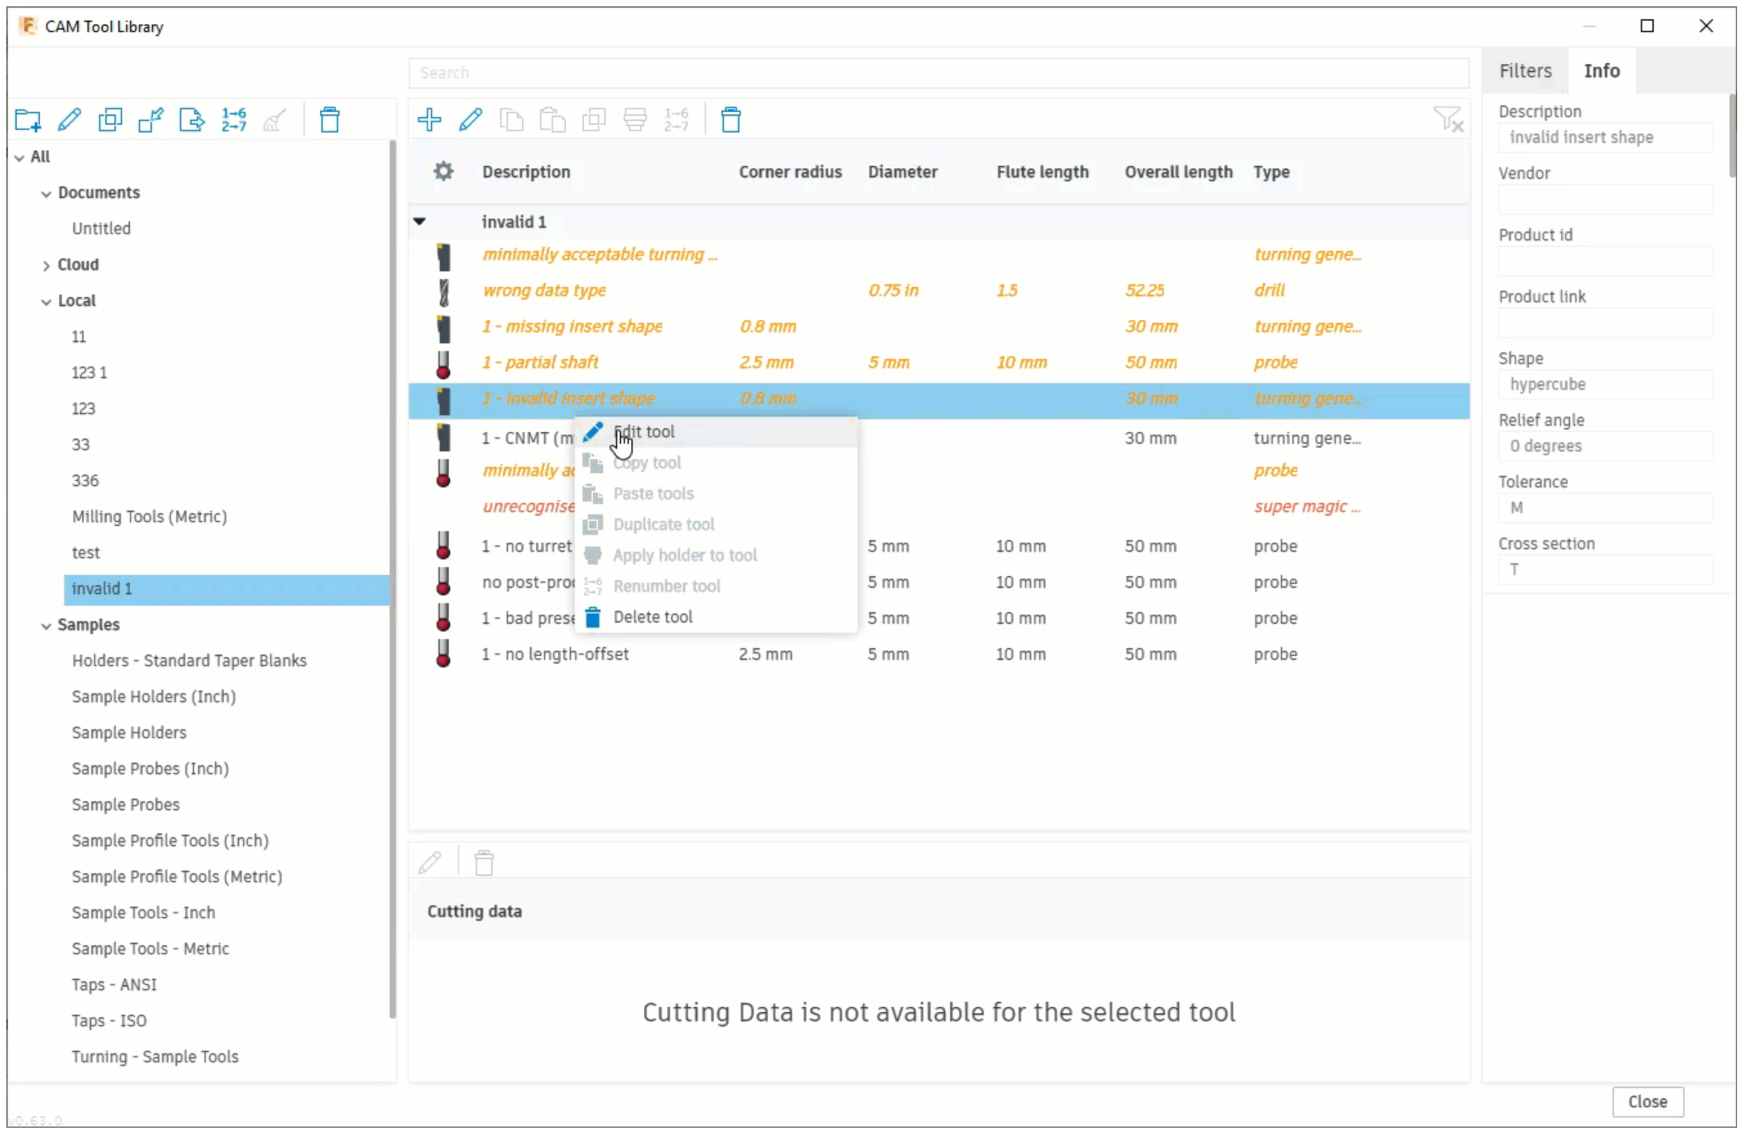Expand the Cloud tree node
1745x1133 pixels.
click(46, 266)
